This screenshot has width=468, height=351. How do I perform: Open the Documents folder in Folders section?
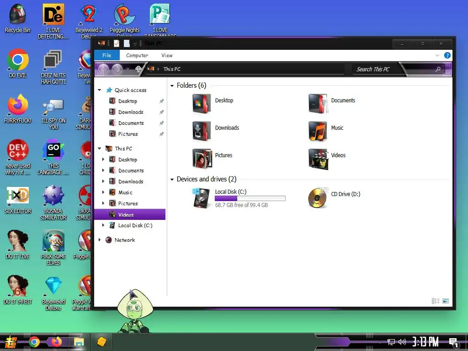pos(332,104)
